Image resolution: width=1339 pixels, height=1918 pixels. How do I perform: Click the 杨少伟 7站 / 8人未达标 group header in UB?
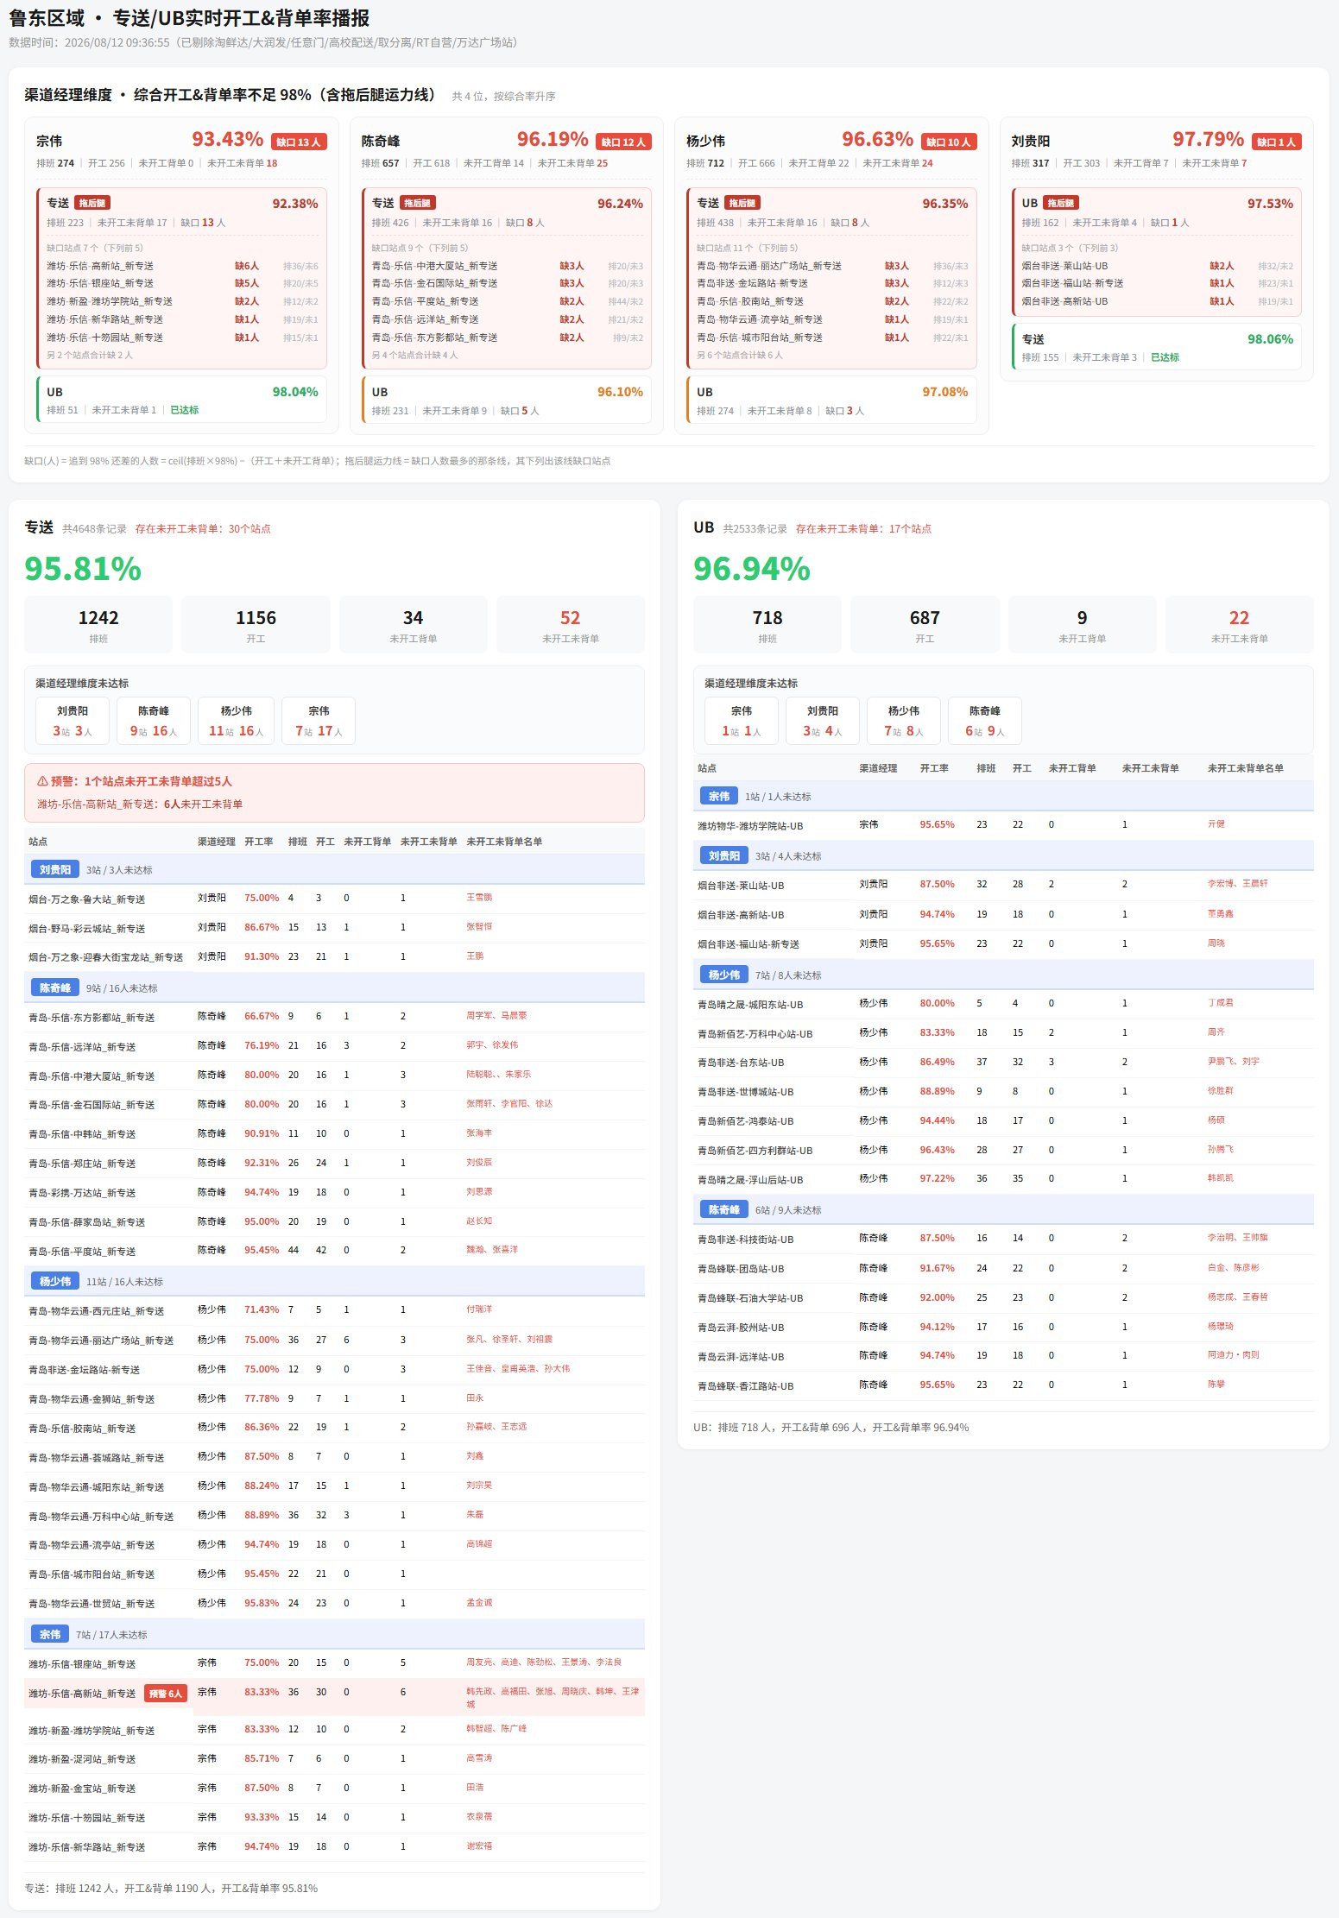coord(1003,975)
